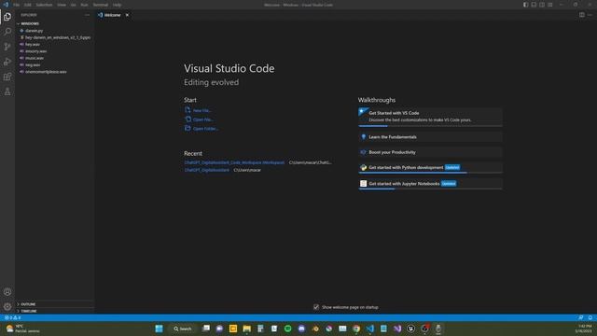This screenshot has height=336, width=597.
Task: Close the Welcome tab
Action: (x=127, y=15)
